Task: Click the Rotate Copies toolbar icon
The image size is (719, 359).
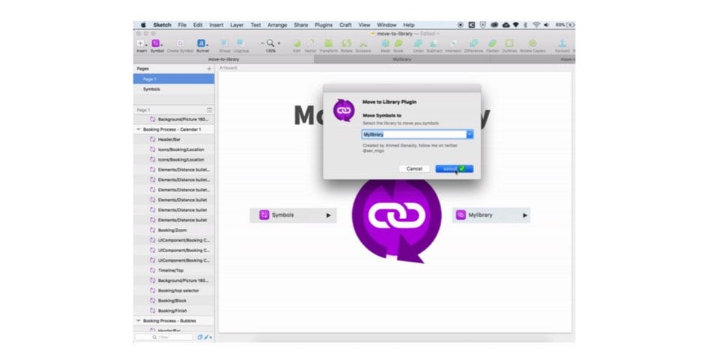Action: pos(533,43)
